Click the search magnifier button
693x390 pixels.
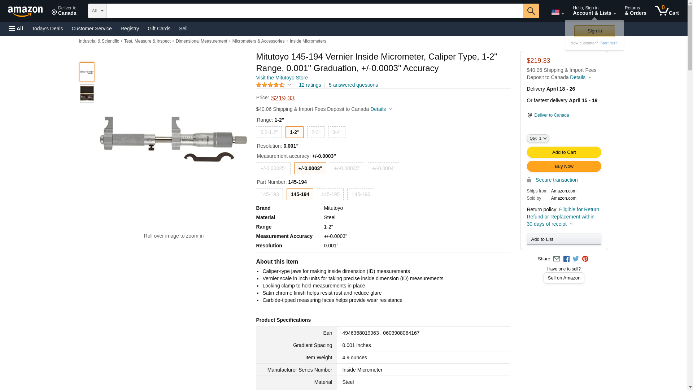531,11
